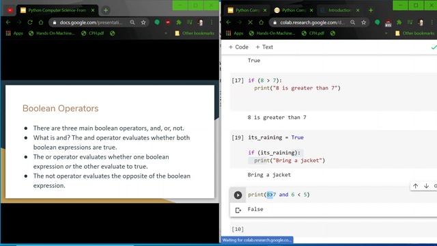Viewport: 437px width, 246px height.
Task: Click docs.google.com address bar
Action: 91,23
